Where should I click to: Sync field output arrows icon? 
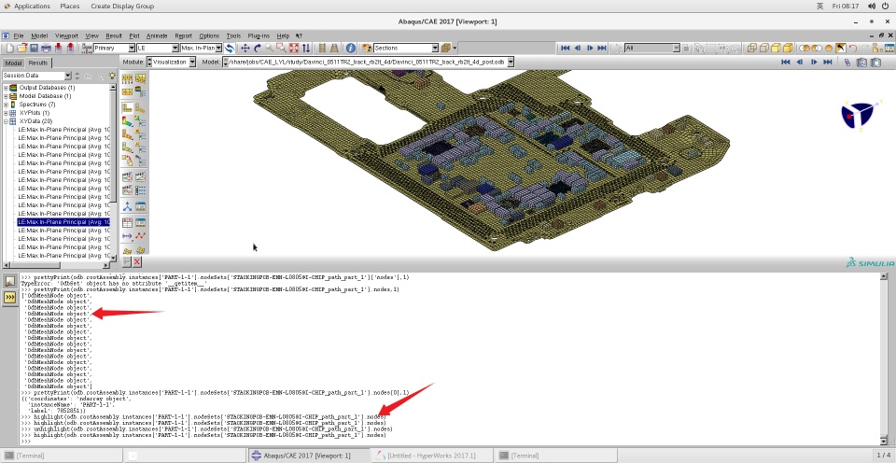(x=230, y=48)
